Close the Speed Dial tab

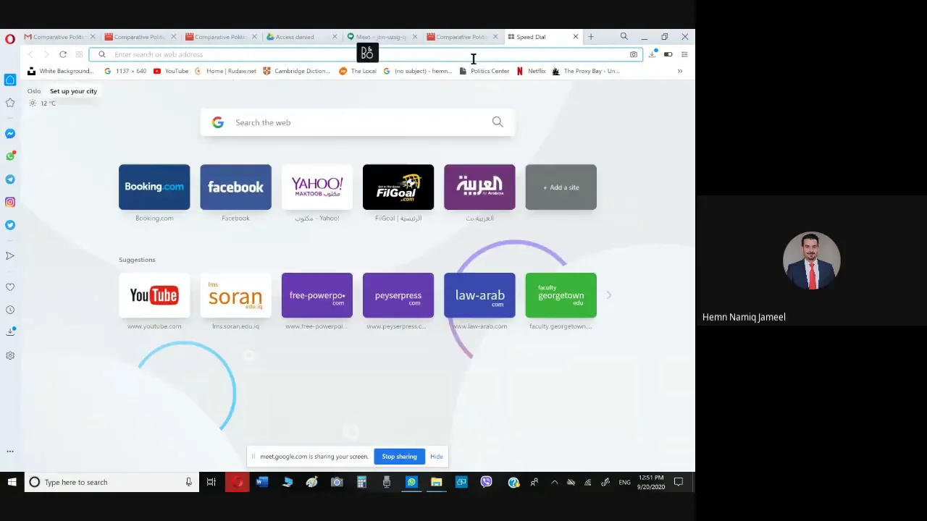pyautogui.click(x=576, y=37)
